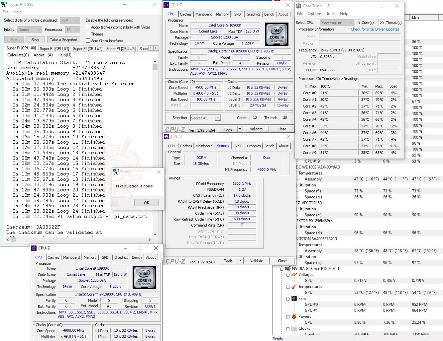This screenshot has height=341, width=443.
Task: Click Intel Core i9 logo in top CPU-Z window
Action: point(277,34)
